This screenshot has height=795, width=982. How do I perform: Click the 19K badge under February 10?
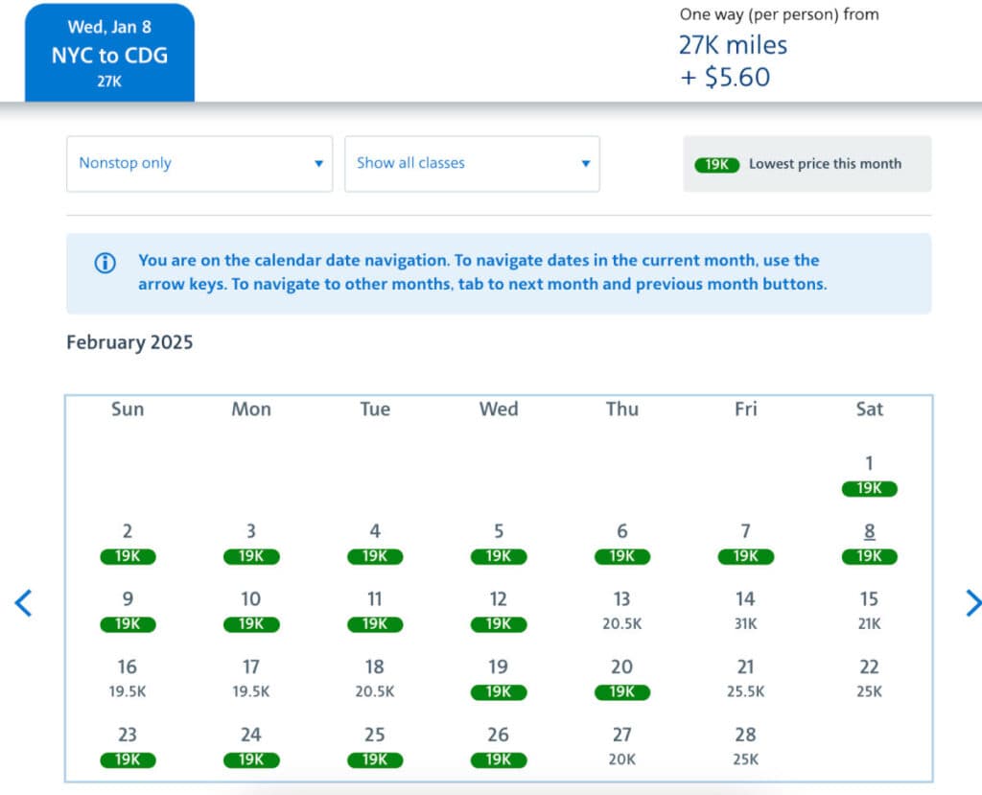point(251,625)
